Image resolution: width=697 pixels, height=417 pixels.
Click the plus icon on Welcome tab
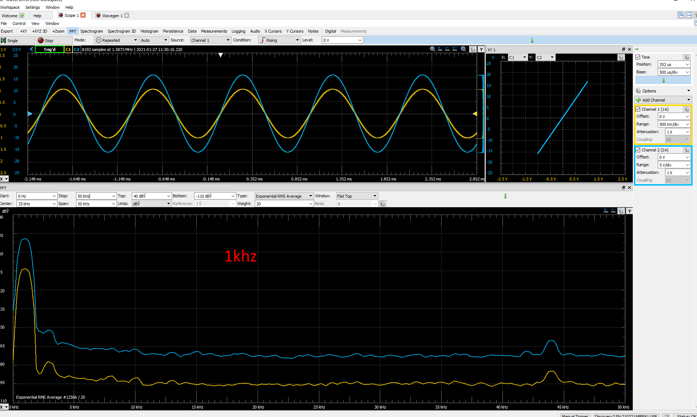point(22,15)
